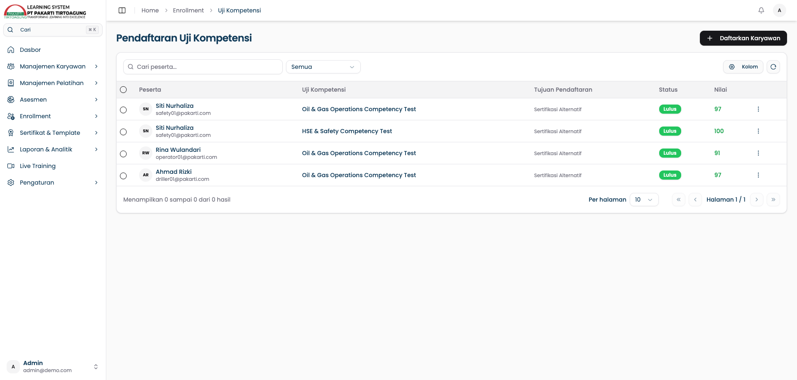Open Rina Wulandari participant name
The width and height of the screenshot is (797, 380).
pyautogui.click(x=178, y=150)
